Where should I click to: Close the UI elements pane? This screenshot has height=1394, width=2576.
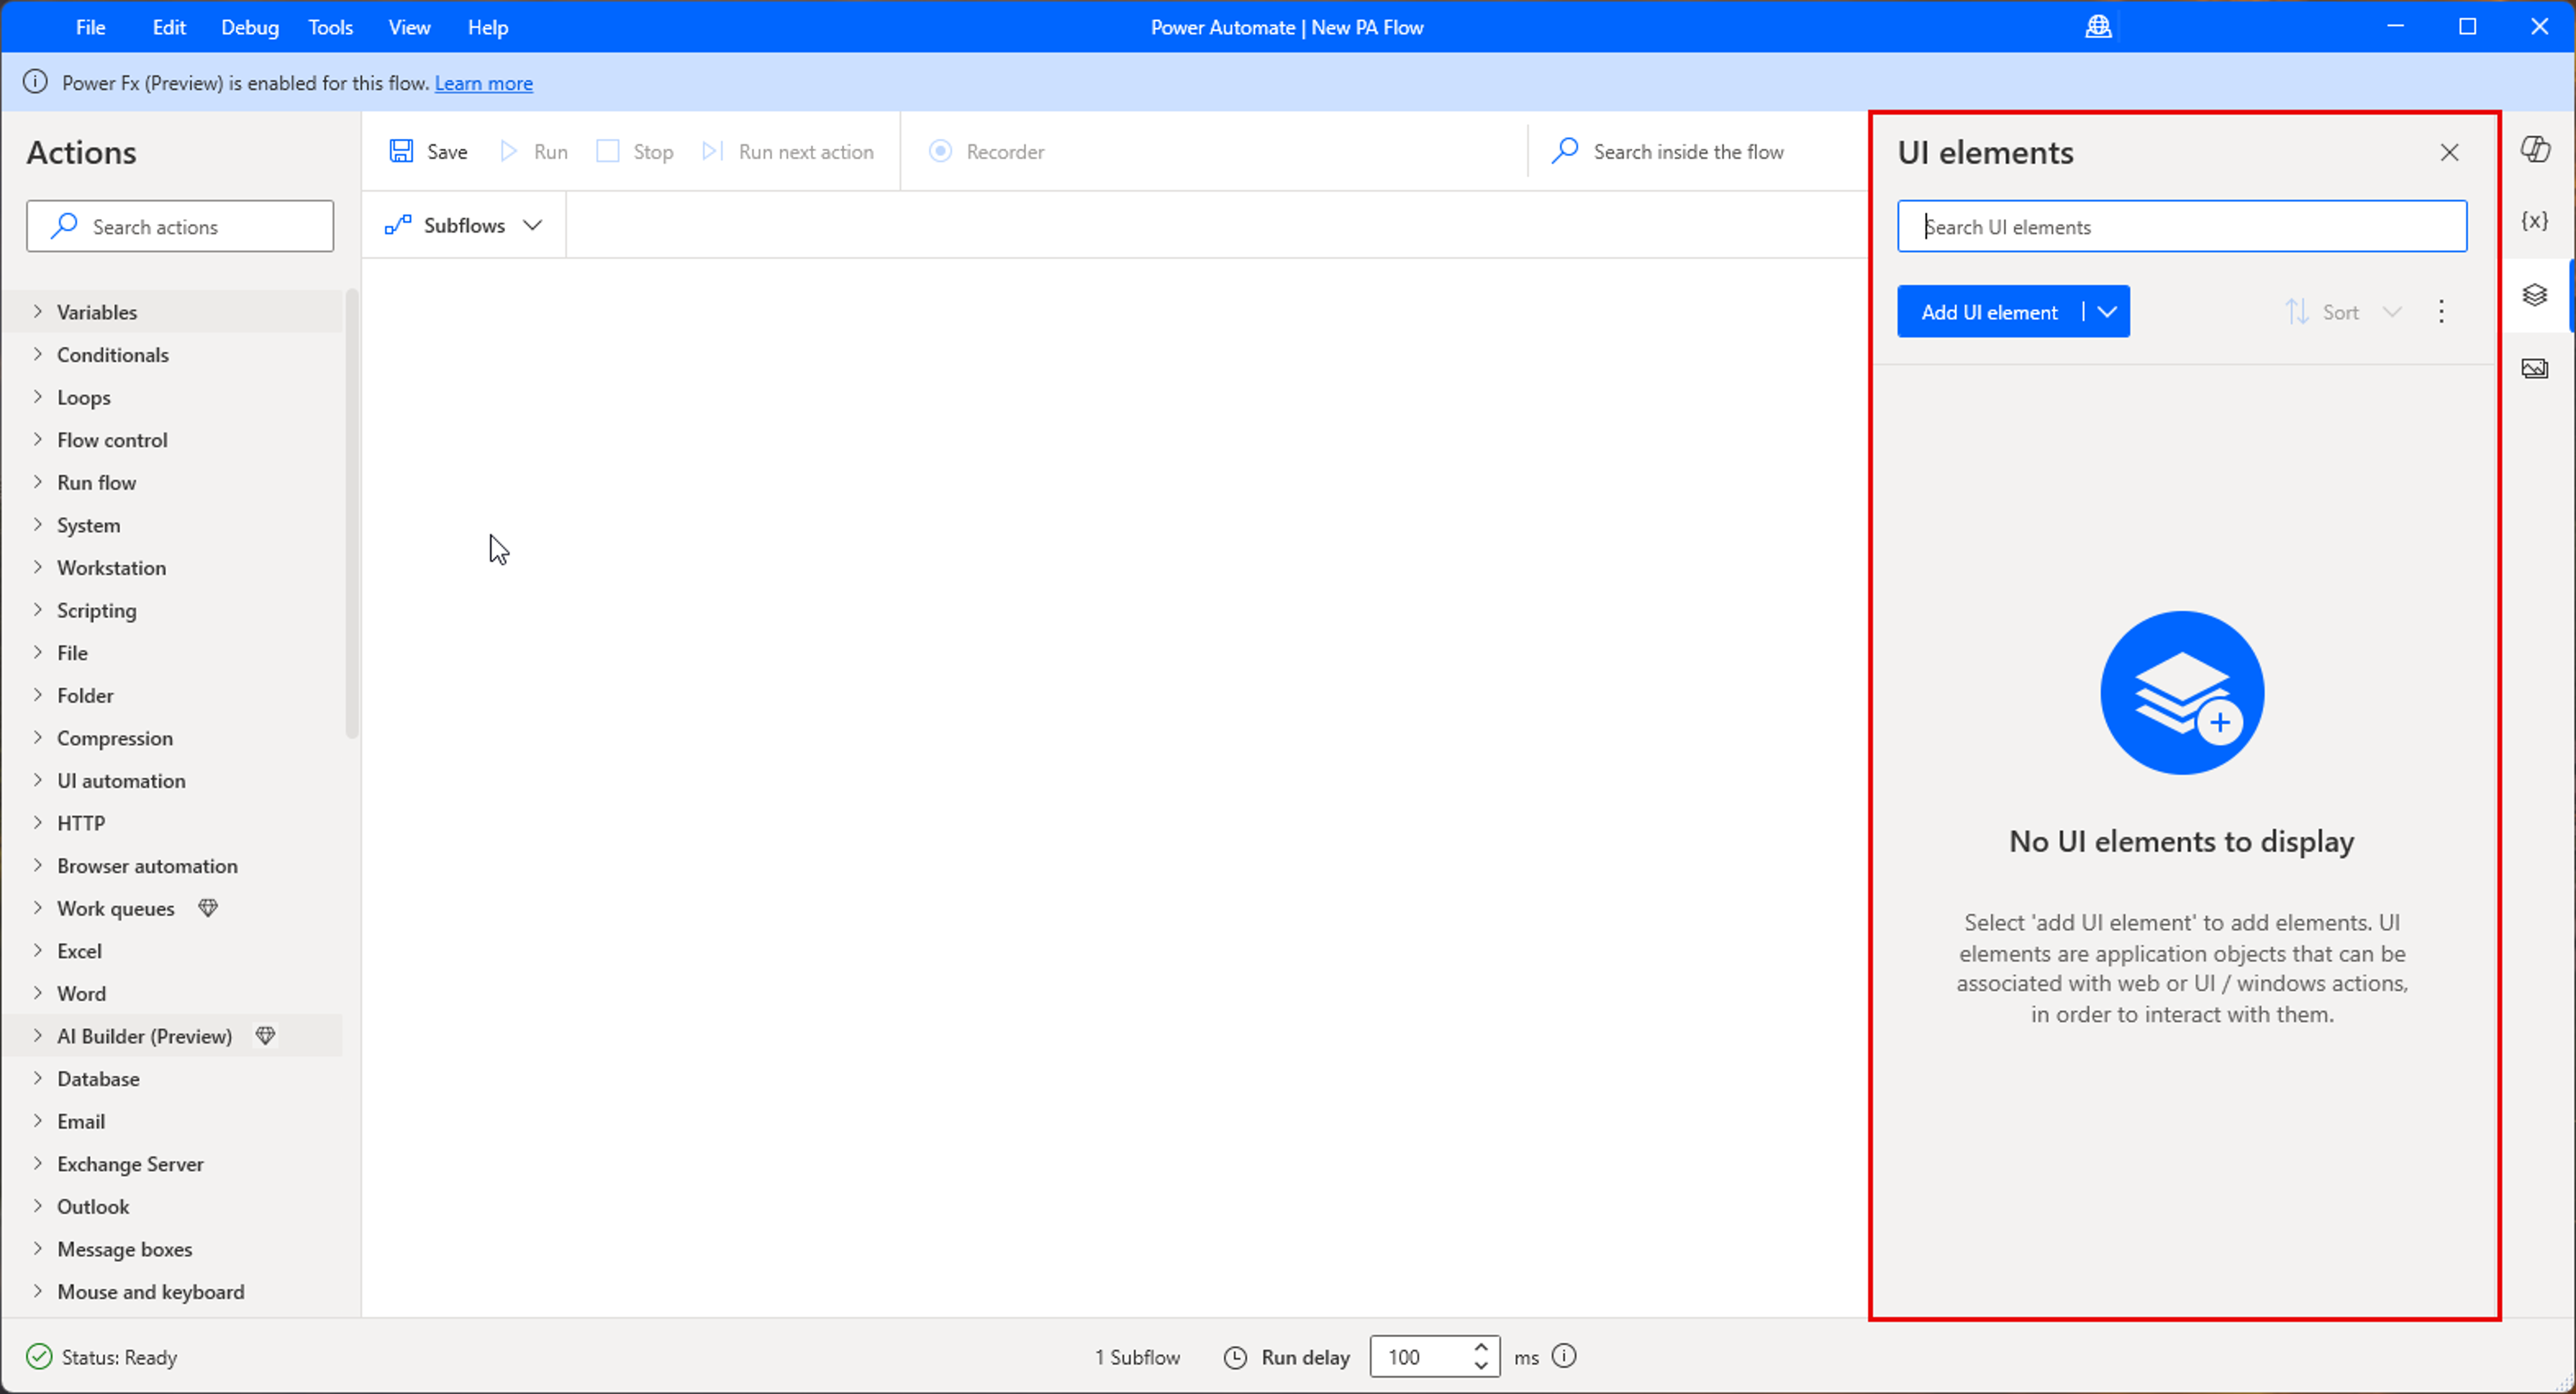click(2449, 152)
